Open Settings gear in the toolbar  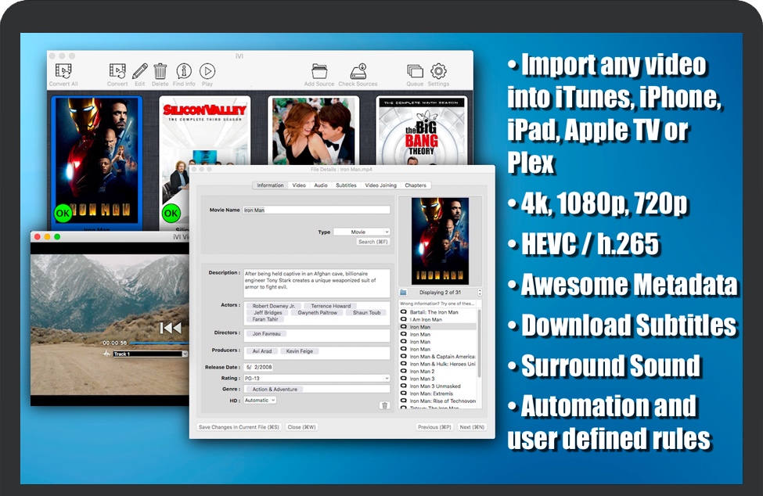tap(438, 71)
